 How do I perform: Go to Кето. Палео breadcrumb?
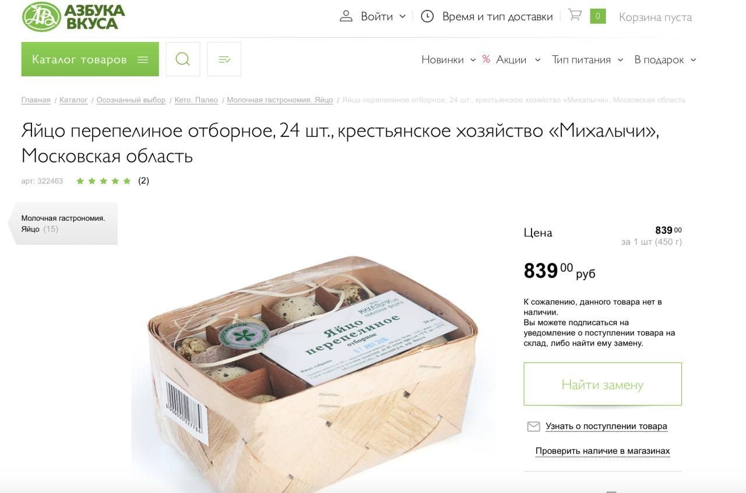pyautogui.click(x=196, y=100)
